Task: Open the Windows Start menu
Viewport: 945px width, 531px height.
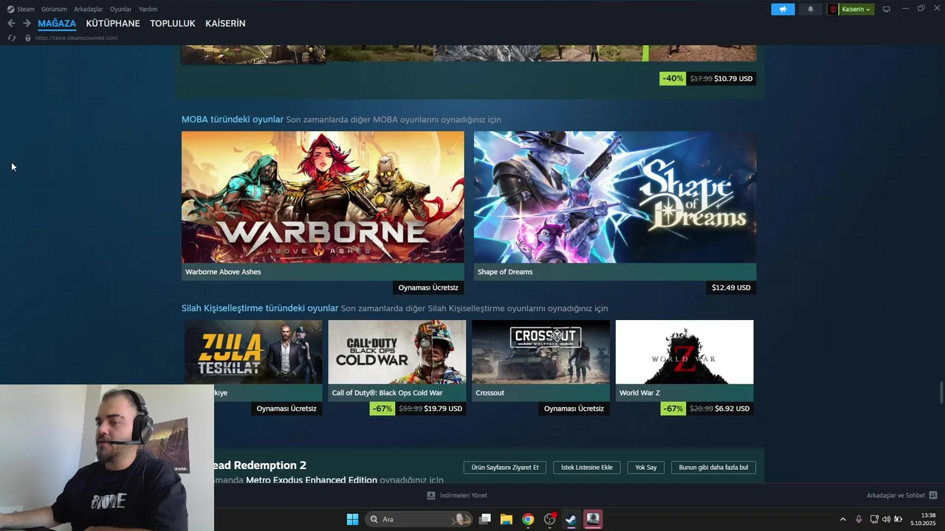Action: (x=353, y=519)
